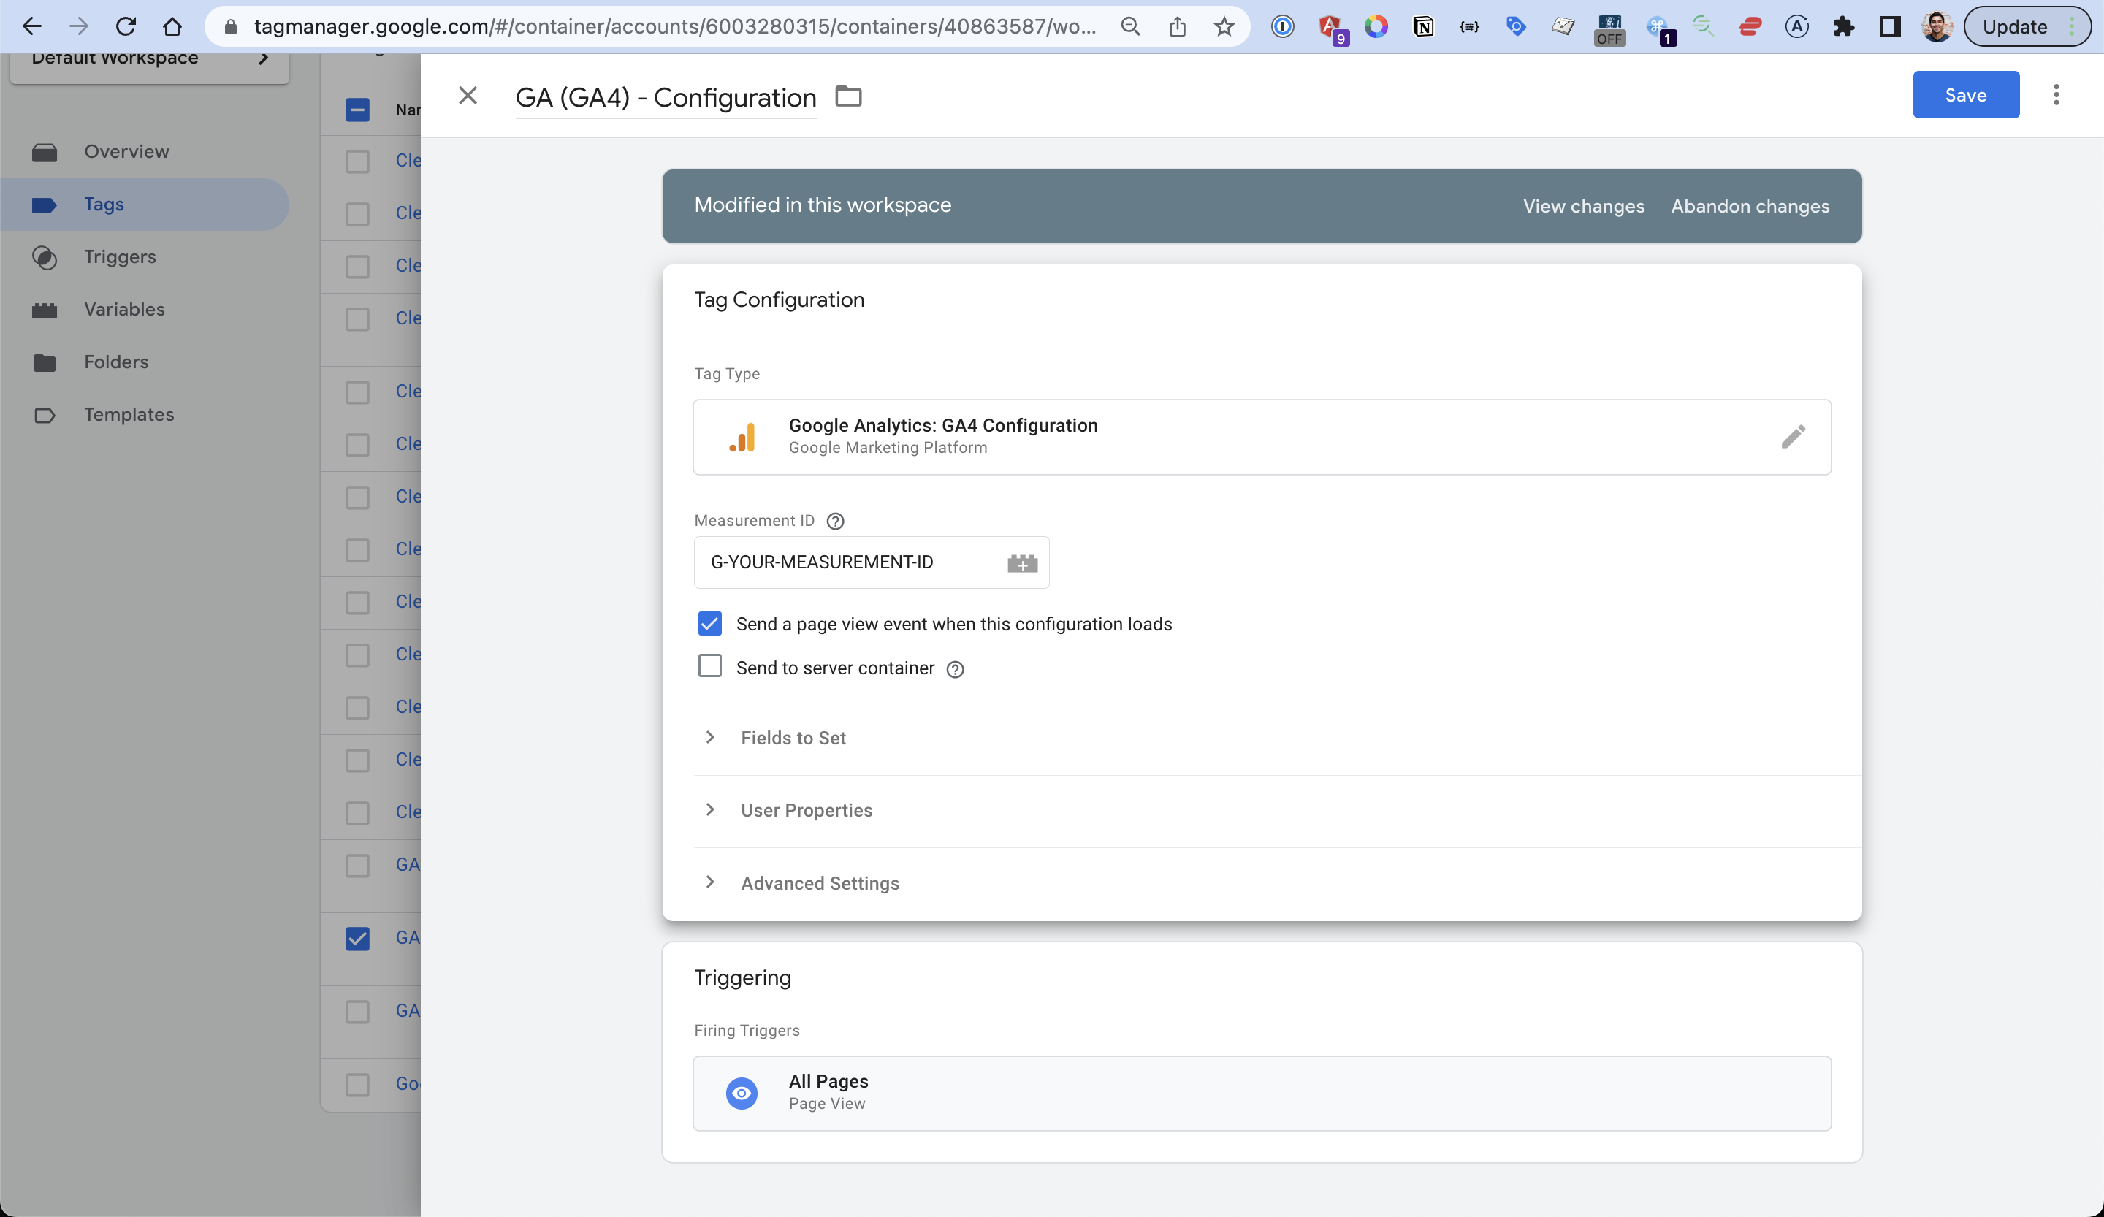Screen dimensions: 2104x1217
Task: Open the 1Password extension
Action: [1282, 27]
